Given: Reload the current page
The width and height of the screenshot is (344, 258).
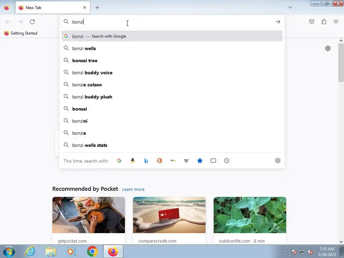Looking at the screenshot, I should pos(32,22).
